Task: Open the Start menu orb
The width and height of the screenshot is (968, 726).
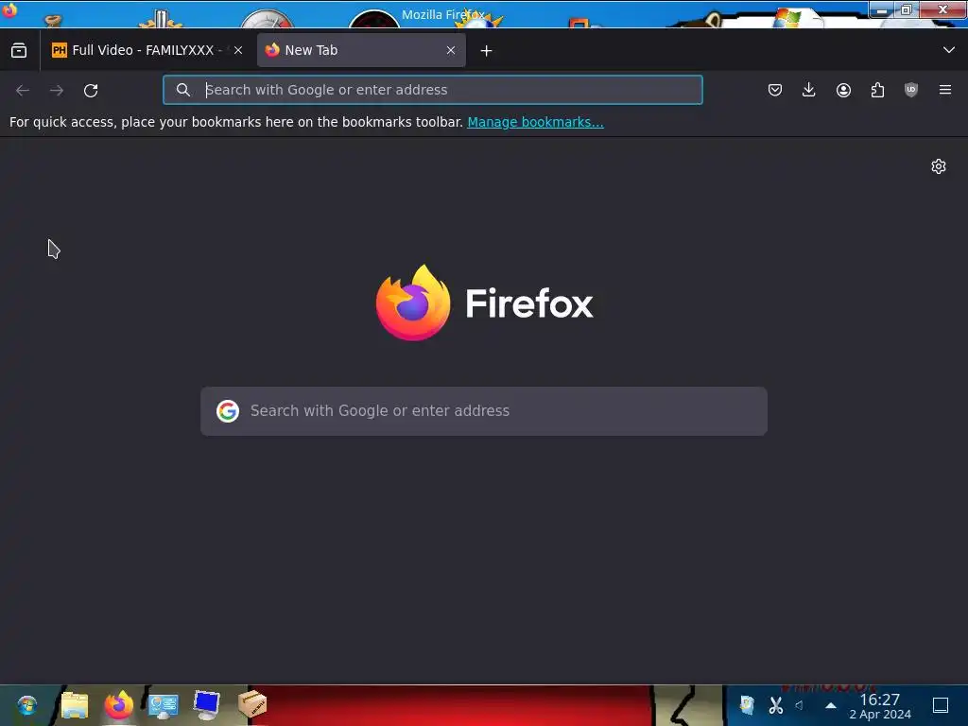Action: pos(27,705)
